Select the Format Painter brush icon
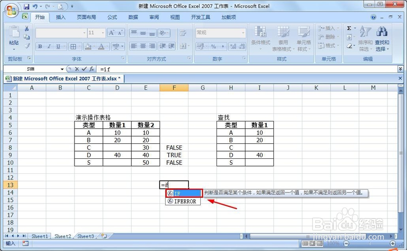The height and width of the screenshot is (251, 407). tap(26, 46)
